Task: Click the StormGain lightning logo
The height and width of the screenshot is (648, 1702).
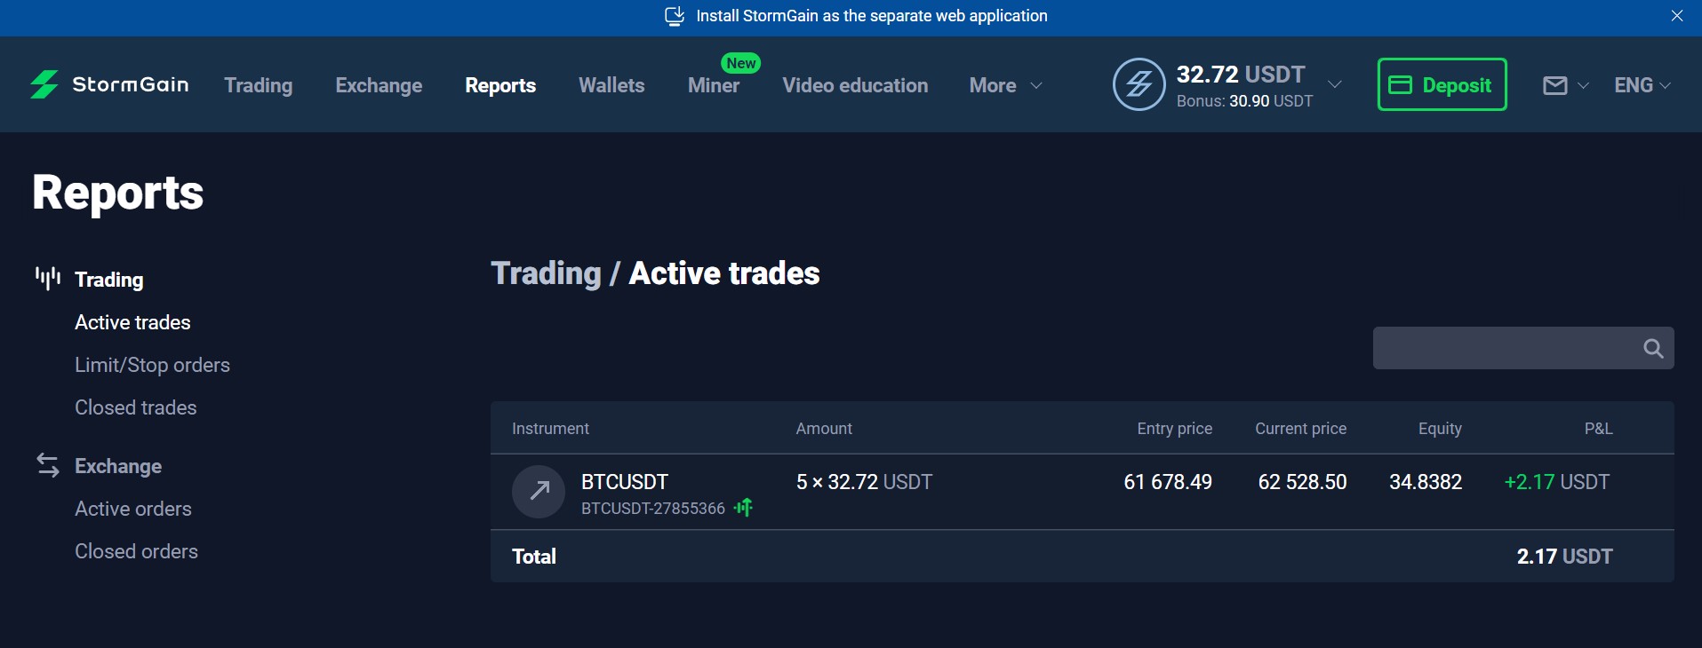Action: point(44,84)
